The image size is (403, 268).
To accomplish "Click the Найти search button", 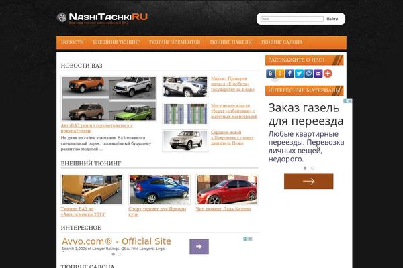I will click(332, 19).
